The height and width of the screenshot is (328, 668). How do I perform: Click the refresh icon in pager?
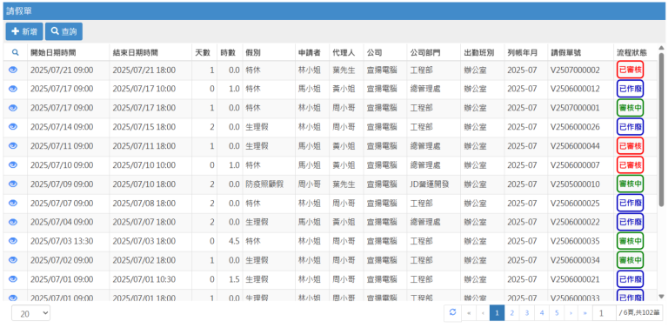point(452,312)
